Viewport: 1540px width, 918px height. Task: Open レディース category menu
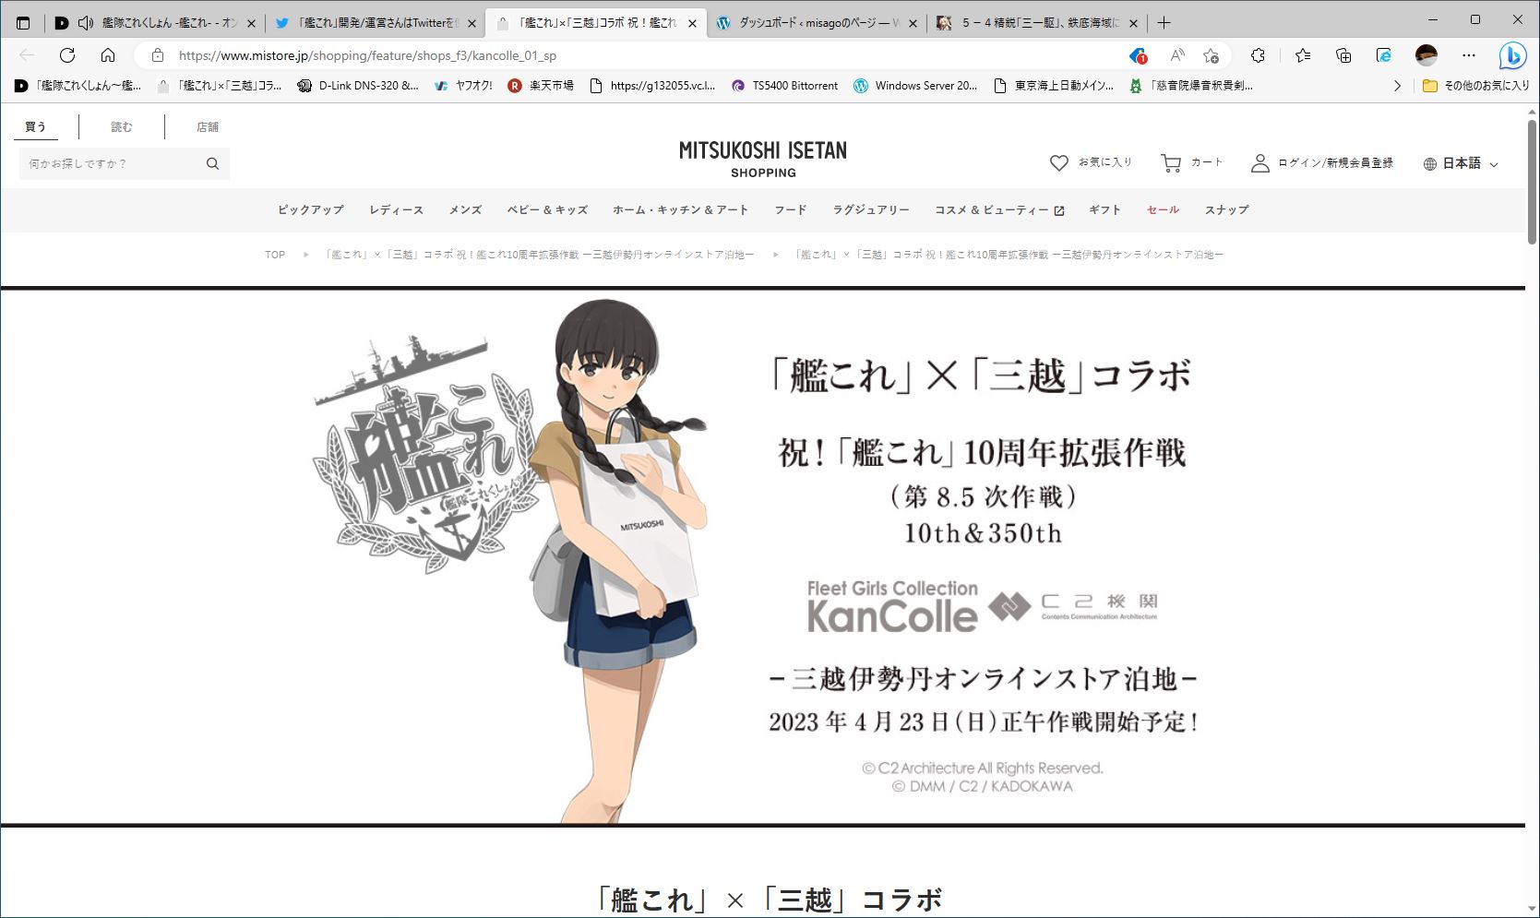pos(397,210)
